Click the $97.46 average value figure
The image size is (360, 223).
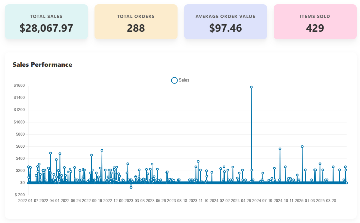coord(225,28)
